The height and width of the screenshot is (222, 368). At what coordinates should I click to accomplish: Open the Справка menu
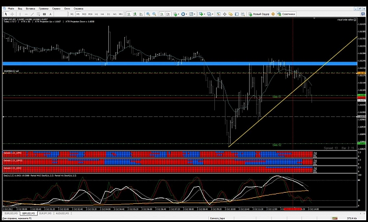(x=78, y=9)
